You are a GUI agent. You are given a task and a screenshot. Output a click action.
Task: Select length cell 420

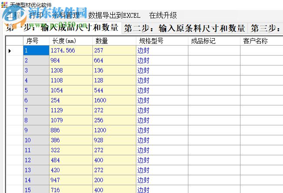(x=71, y=170)
